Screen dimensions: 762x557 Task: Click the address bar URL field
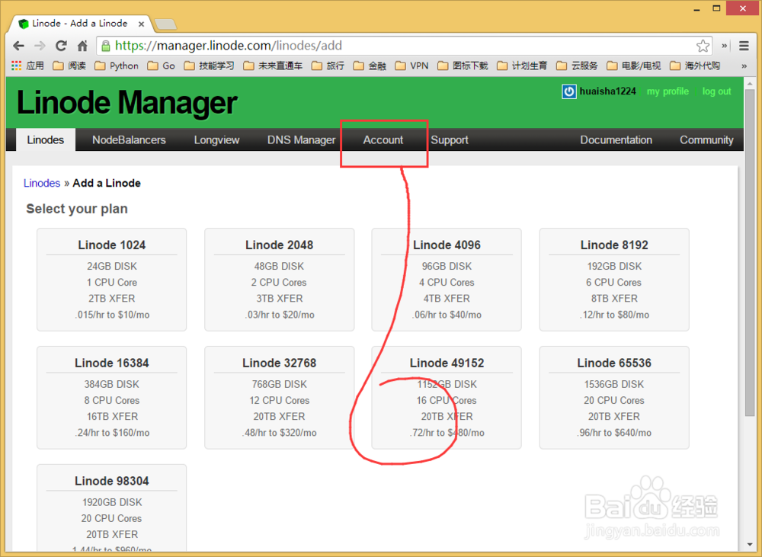[403, 46]
